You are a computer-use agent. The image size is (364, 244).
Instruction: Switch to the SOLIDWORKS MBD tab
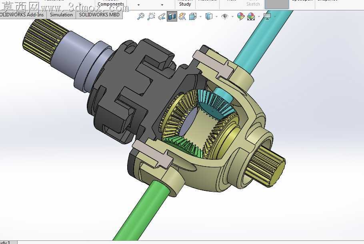coord(99,15)
